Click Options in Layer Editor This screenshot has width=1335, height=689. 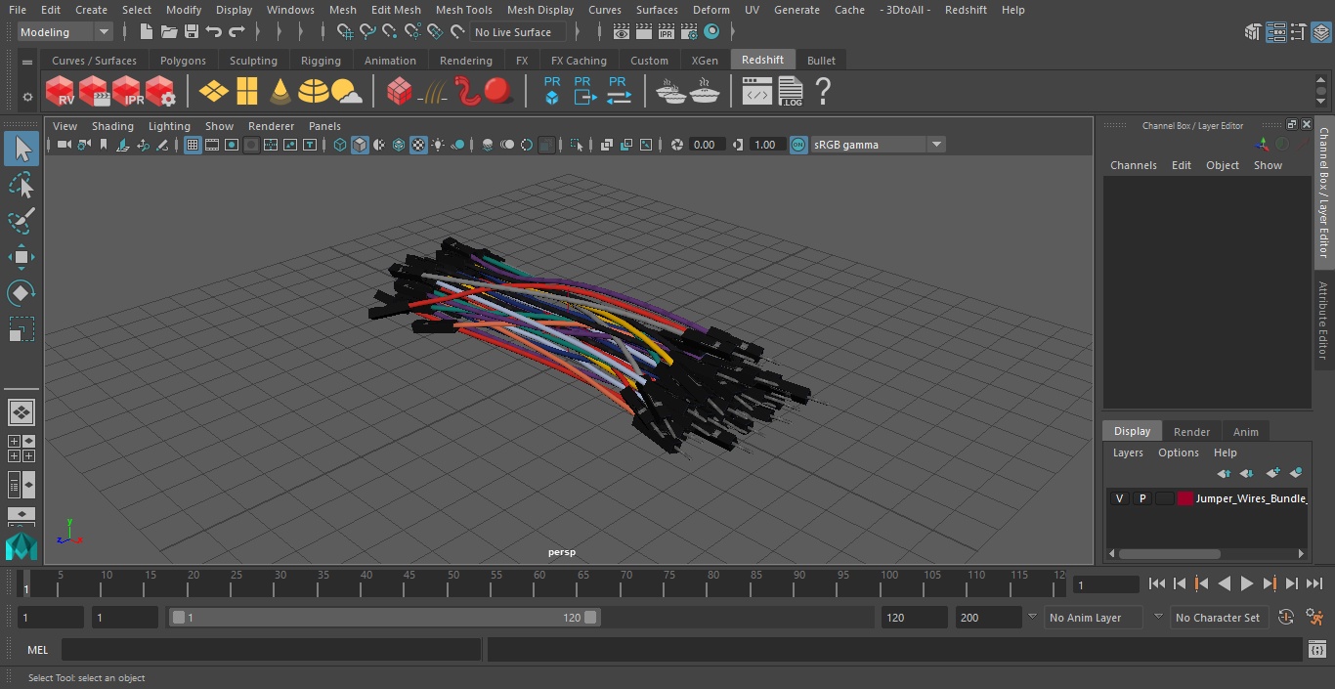click(x=1178, y=452)
